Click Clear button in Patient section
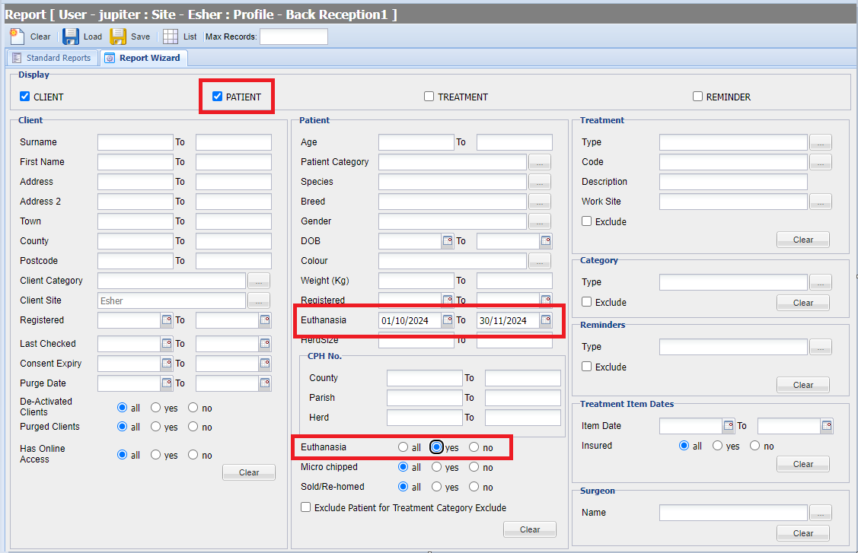The width and height of the screenshot is (858, 553). point(530,529)
